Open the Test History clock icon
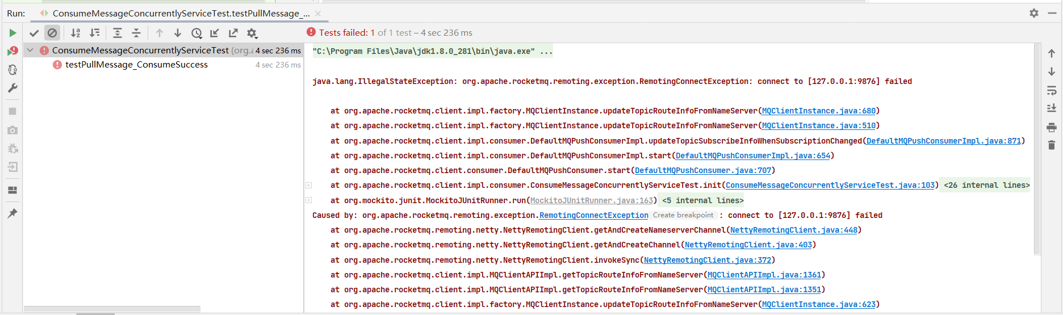The width and height of the screenshot is (1063, 315). [x=196, y=33]
